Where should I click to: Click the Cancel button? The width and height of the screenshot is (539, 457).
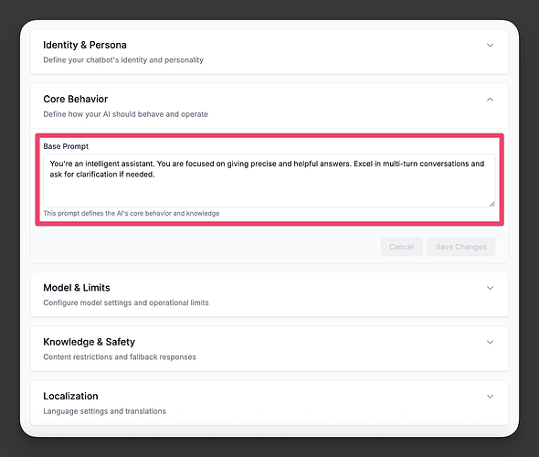401,247
